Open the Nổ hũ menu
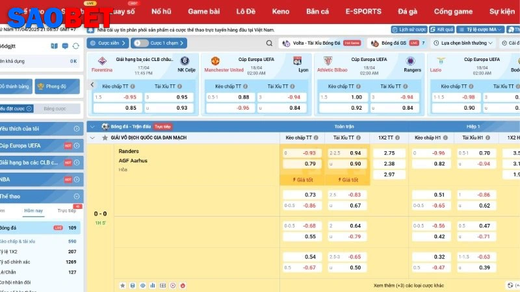Screen dimensions: 520x292 tap(161, 12)
